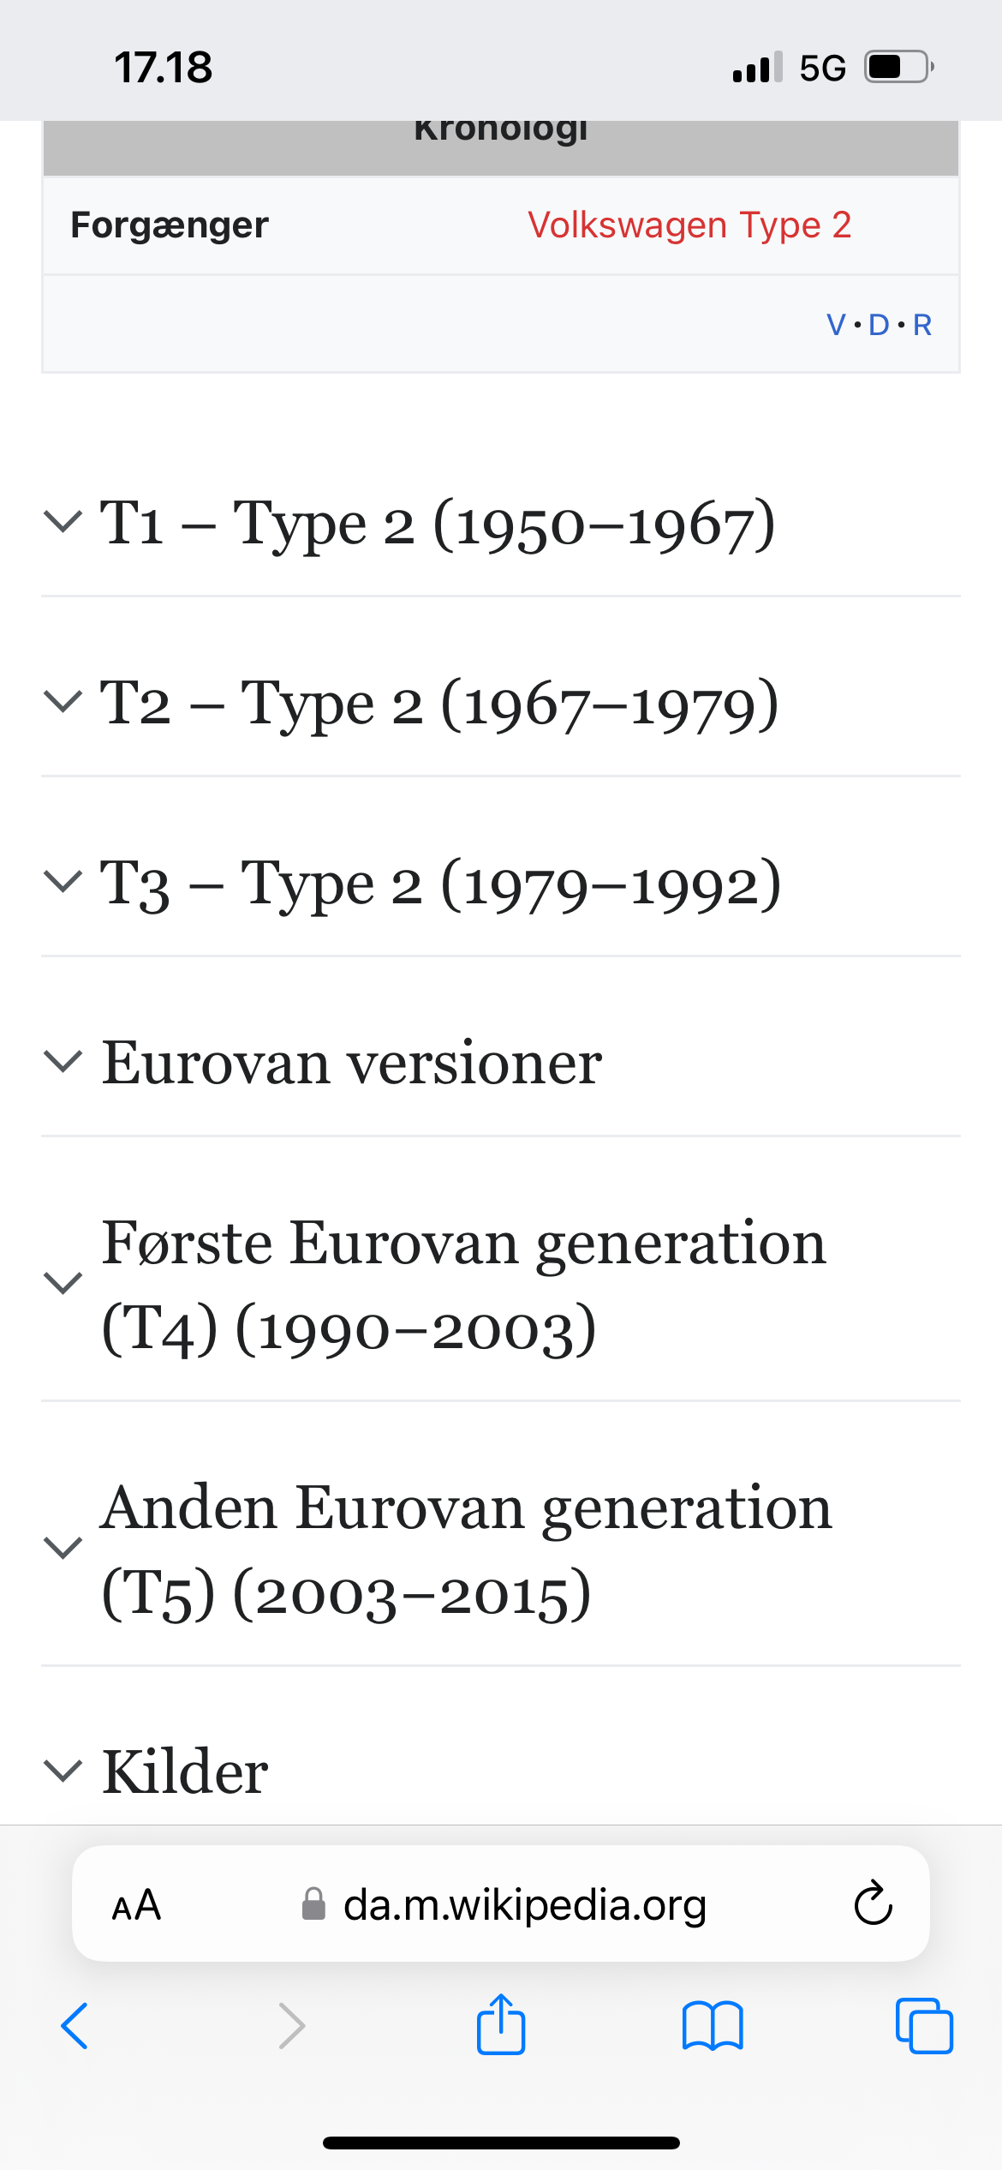
Task: Open the Bookmarks book icon
Action: point(713,2026)
